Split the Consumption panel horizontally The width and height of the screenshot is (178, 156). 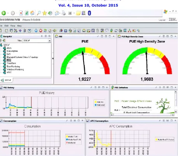tap(75, 121)
